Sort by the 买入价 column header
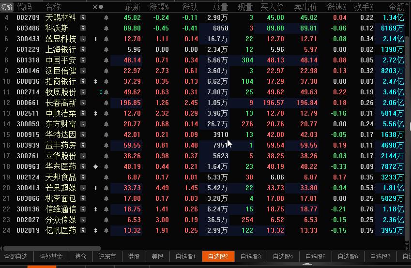411x268 pixels. pyautogui.click(x=273, y=7)
